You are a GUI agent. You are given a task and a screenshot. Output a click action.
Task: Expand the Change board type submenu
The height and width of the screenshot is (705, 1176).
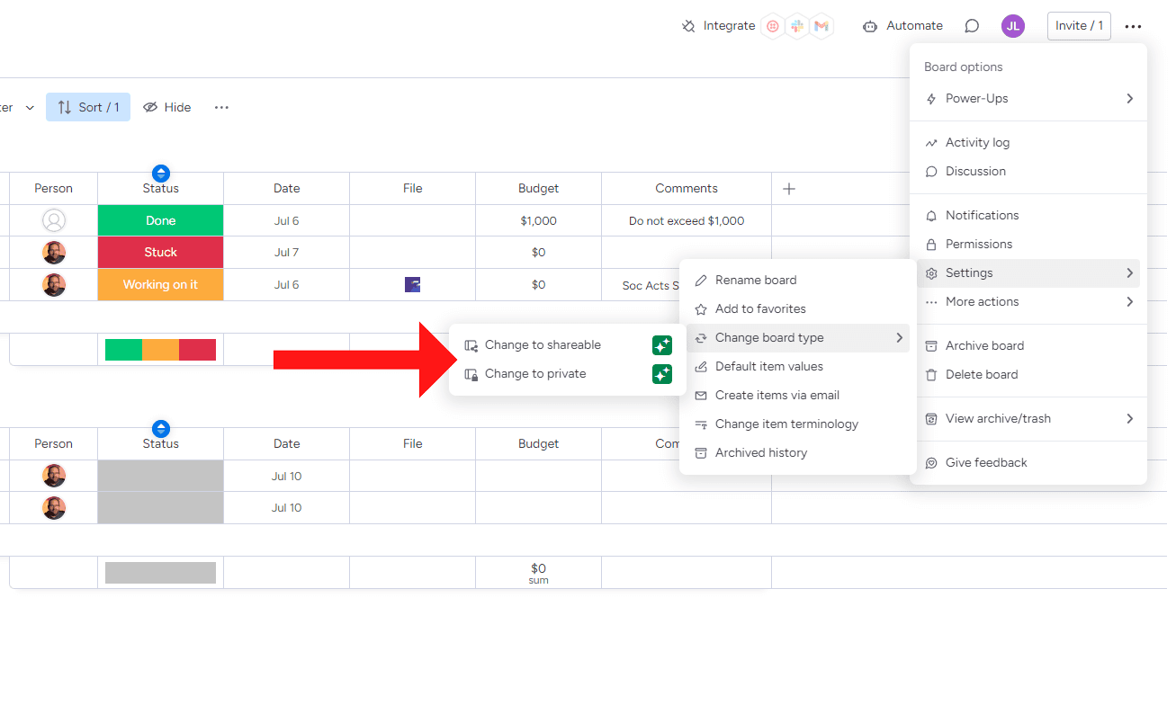click(x=798, y=338)
